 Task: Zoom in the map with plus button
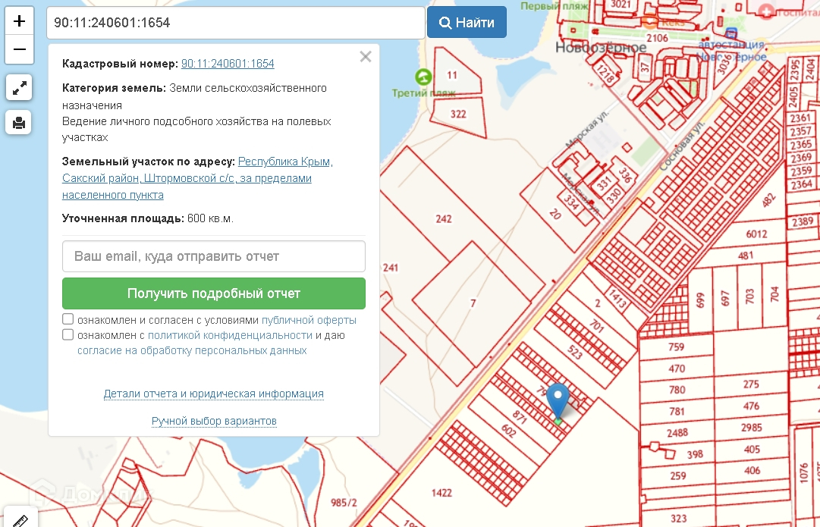pyautogui.click(x=20, y=20)
